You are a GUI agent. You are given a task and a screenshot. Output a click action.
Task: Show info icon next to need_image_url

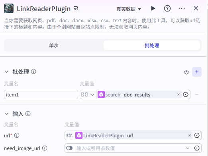coord(45,148)
